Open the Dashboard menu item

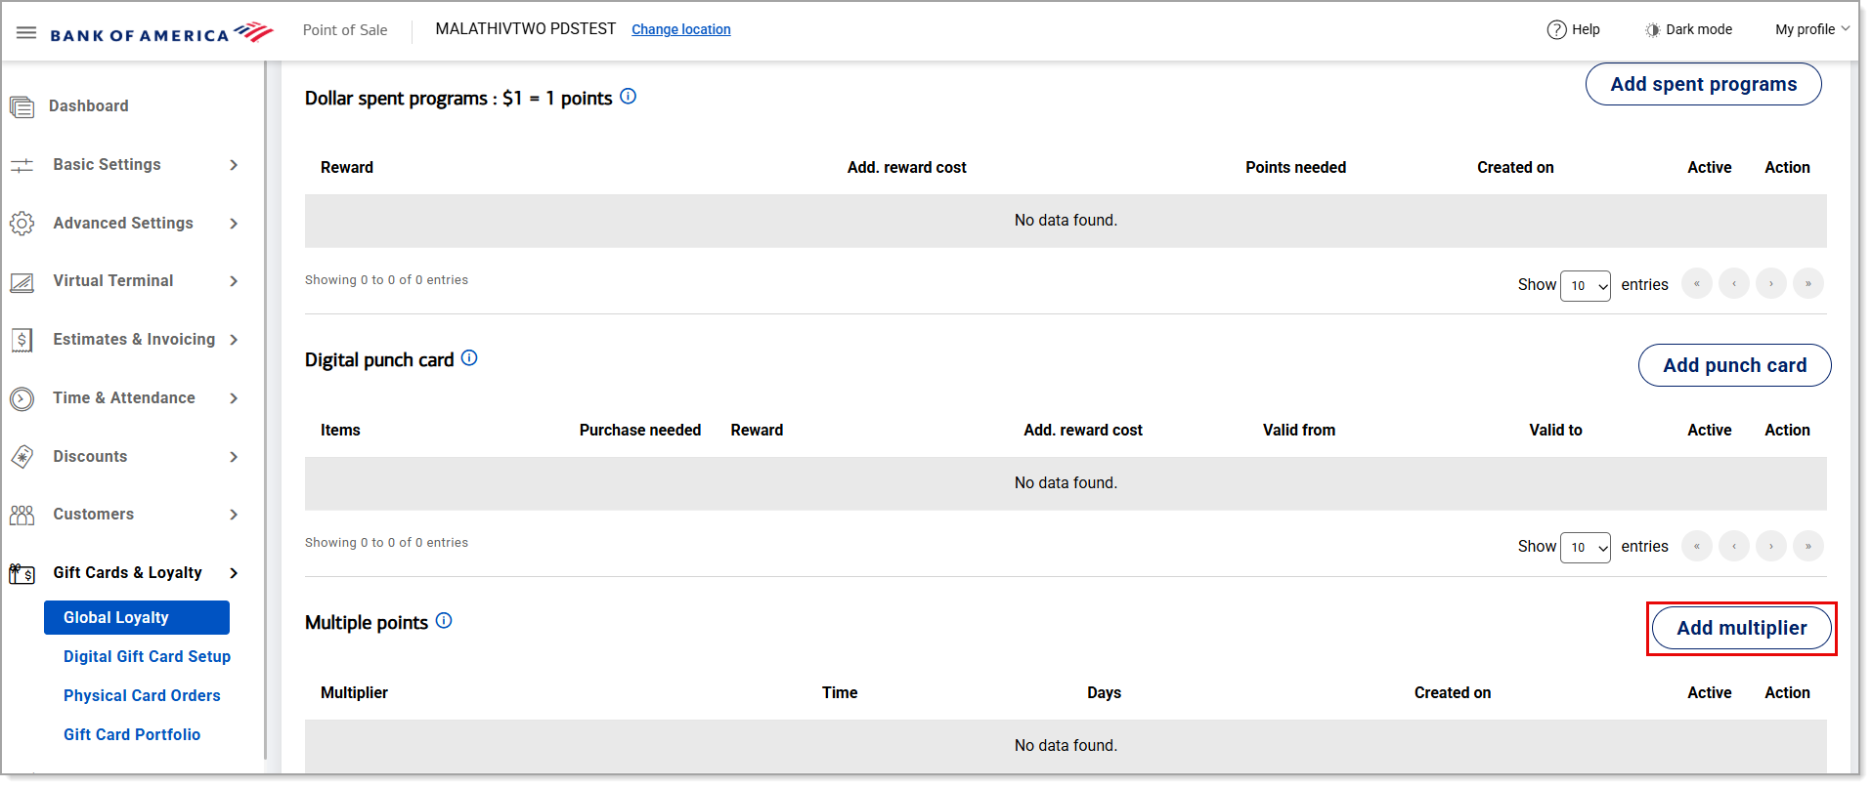point(89,105)
